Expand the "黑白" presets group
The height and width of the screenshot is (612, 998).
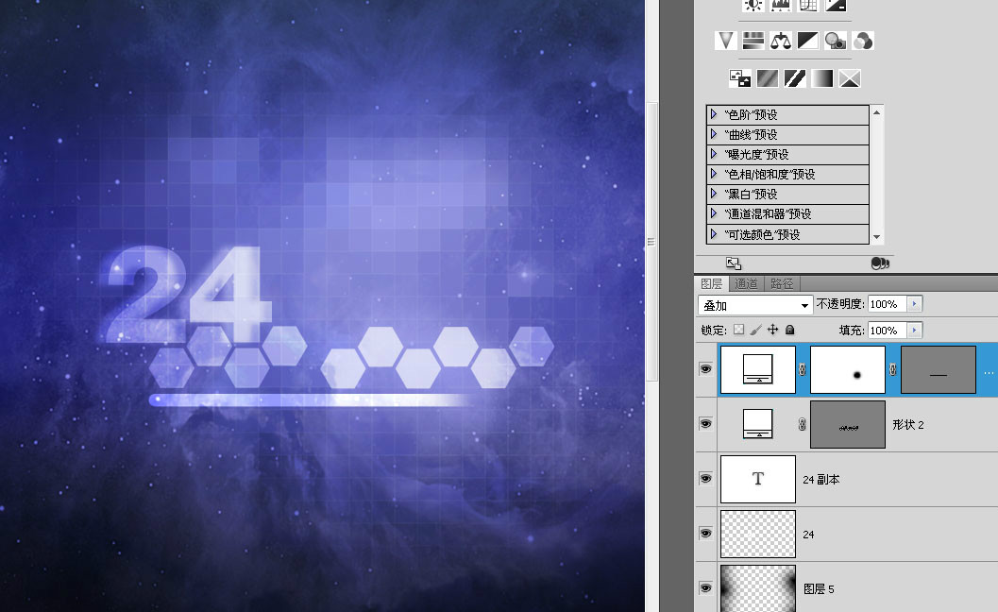tap(714, 193)
